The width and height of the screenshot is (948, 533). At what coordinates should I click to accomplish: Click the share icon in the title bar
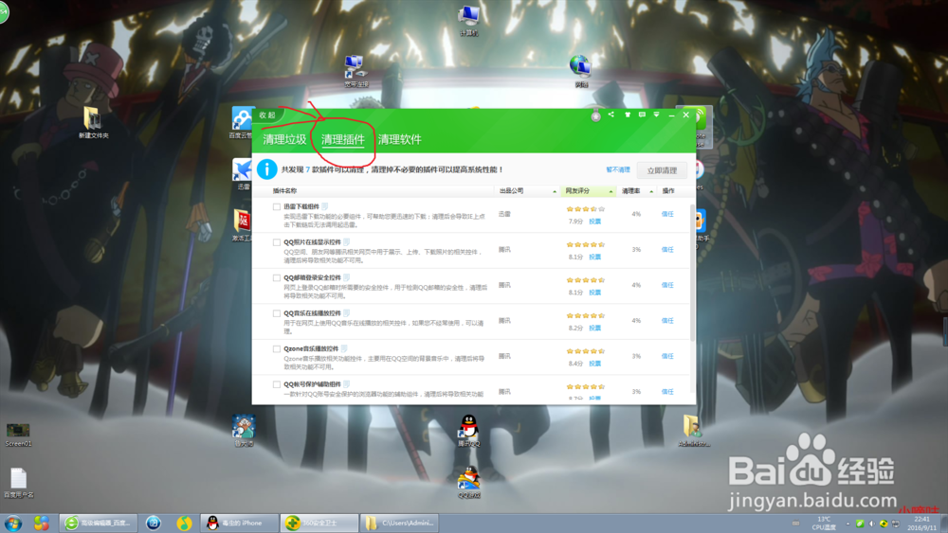point(611,115)
